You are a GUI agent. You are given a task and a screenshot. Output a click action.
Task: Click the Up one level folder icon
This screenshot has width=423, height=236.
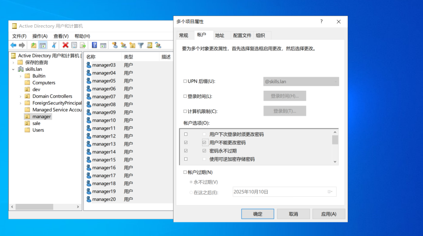[33, 45]
